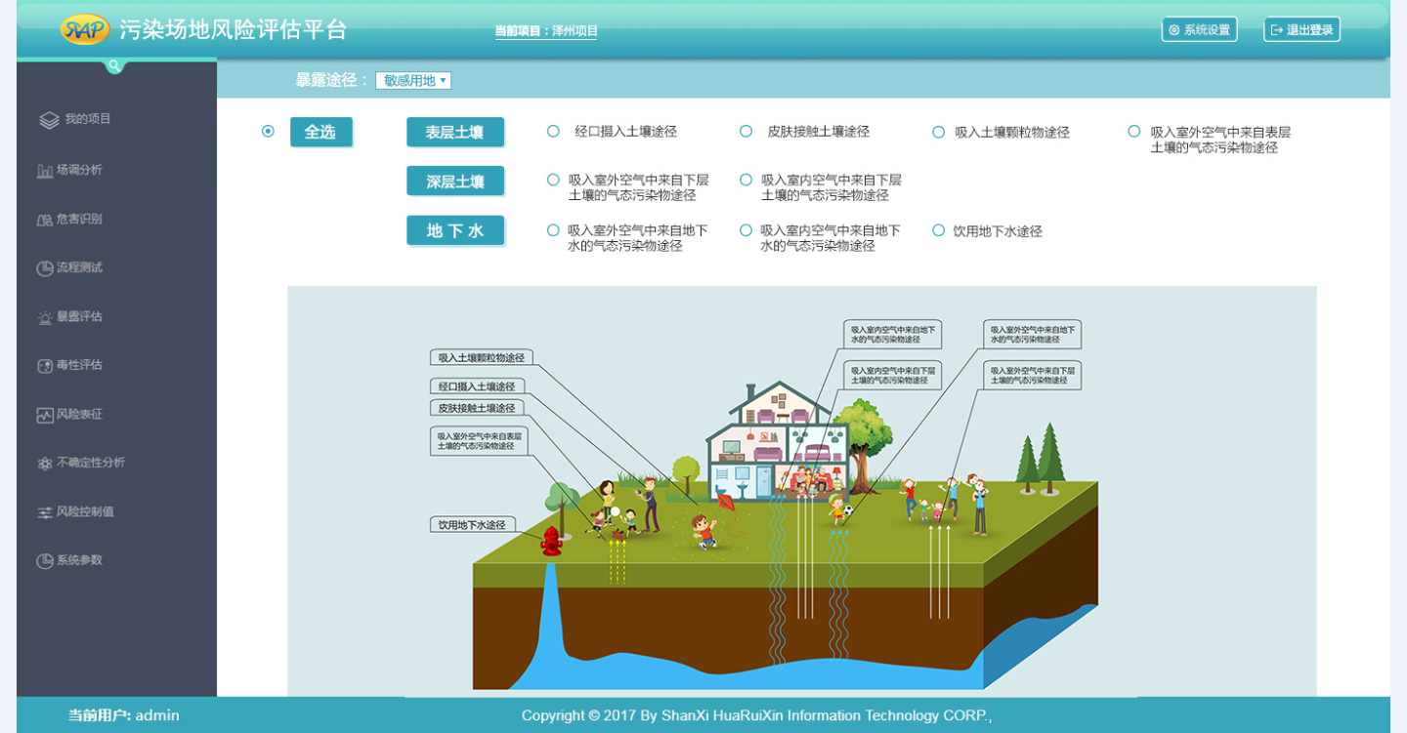Image resolution: width=1407 pixels, height=733 pixels.
Task: Select 经口摄入土壤途径 radio option
Action: 553,132
